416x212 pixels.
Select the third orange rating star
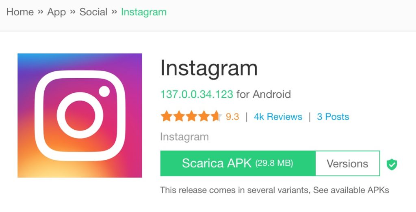pos(191,116)
